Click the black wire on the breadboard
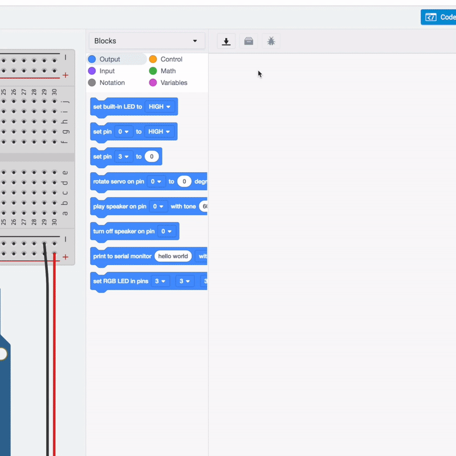456x456 pixels. pos(47,349)
